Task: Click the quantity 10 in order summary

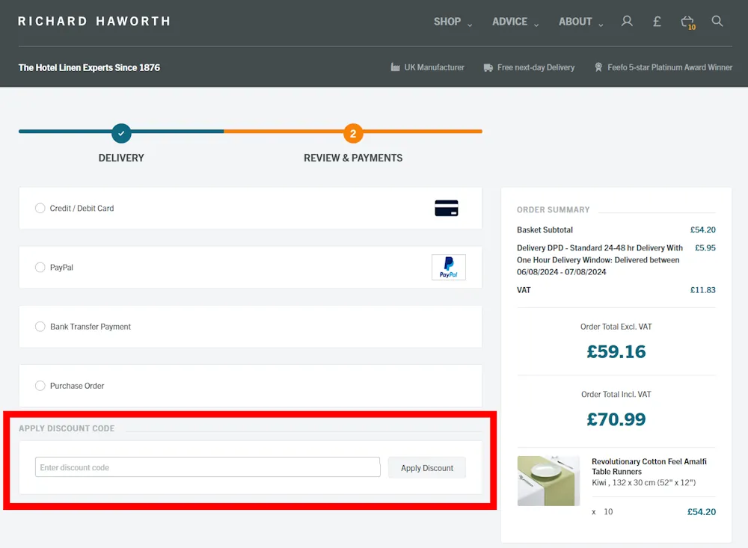Action: pyautogui.click(x=608, y=512)
